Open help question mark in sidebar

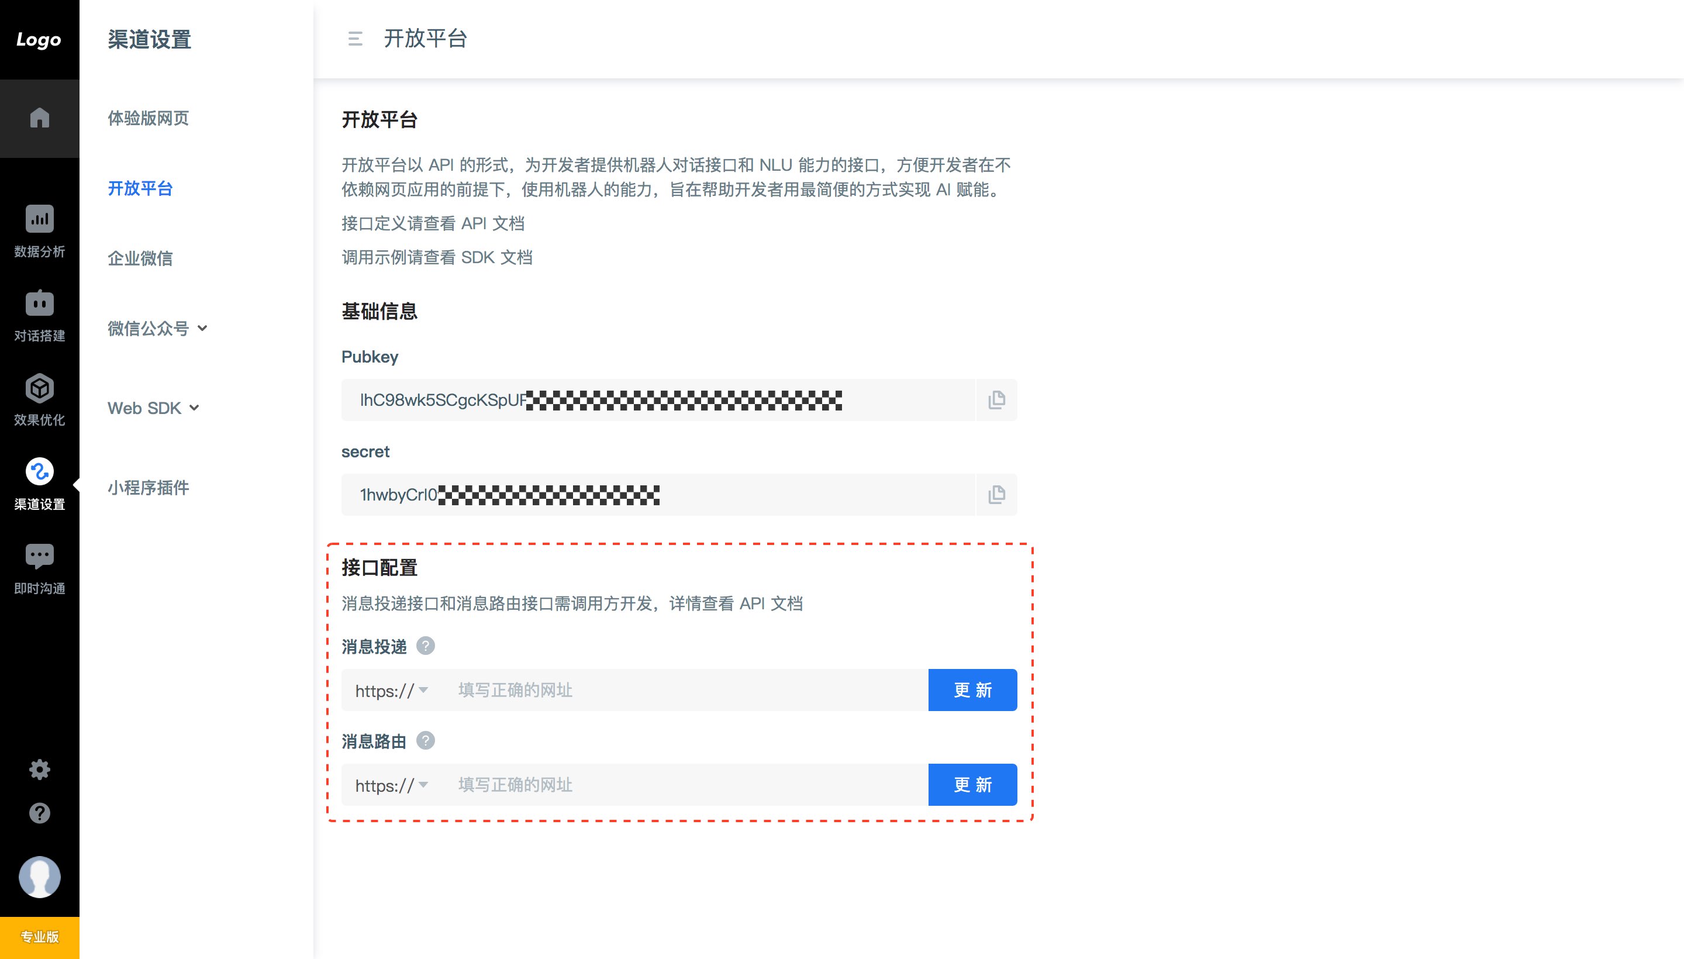click(x=40, y=813)
